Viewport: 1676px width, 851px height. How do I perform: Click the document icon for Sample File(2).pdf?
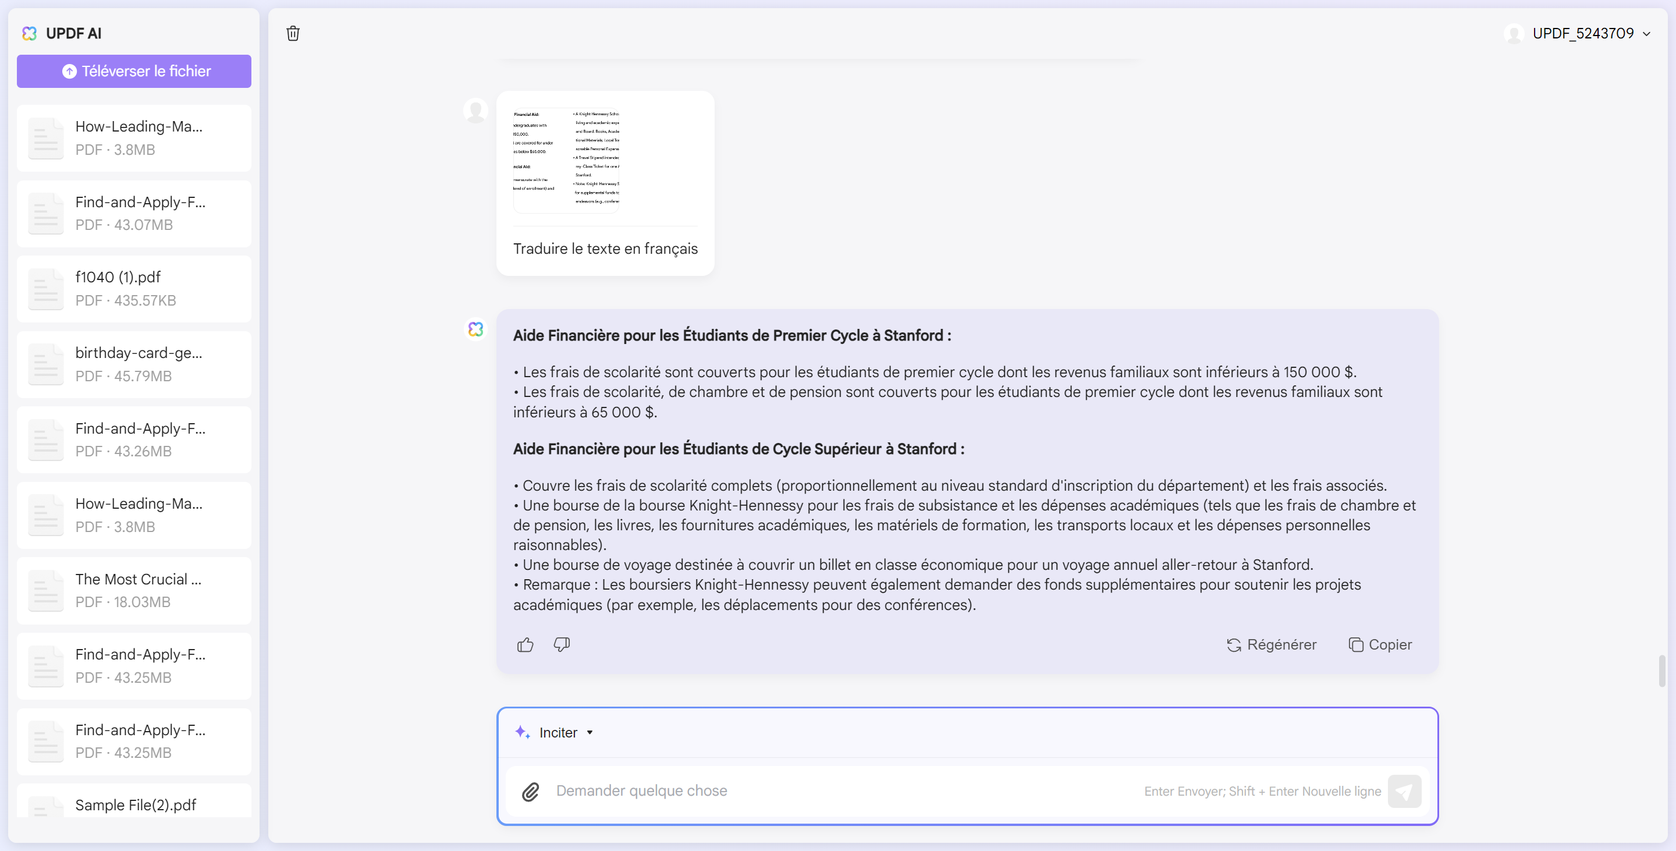[x=45, y=807]
